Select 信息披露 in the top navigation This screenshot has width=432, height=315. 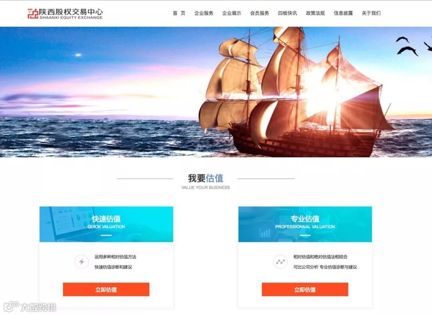(343, 13)
